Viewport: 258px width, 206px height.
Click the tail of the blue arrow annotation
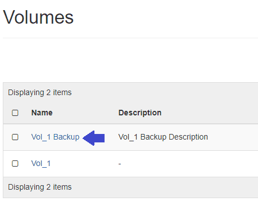click(99, 138)
